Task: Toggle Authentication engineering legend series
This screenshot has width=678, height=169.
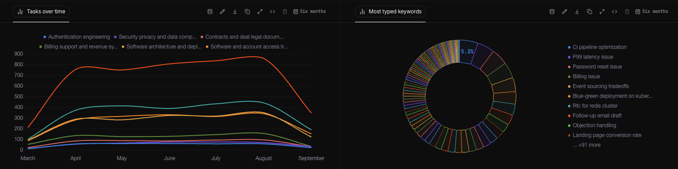Action: [x=76, y=37]
